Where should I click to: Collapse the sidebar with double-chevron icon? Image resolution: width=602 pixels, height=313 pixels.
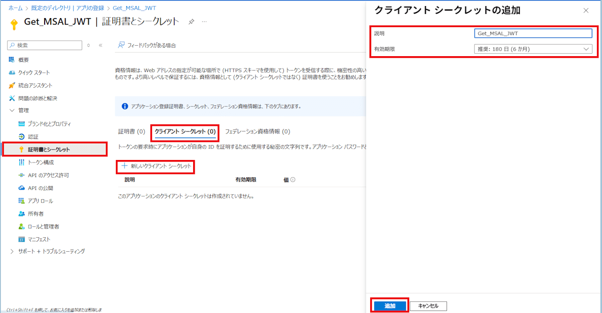100,45
